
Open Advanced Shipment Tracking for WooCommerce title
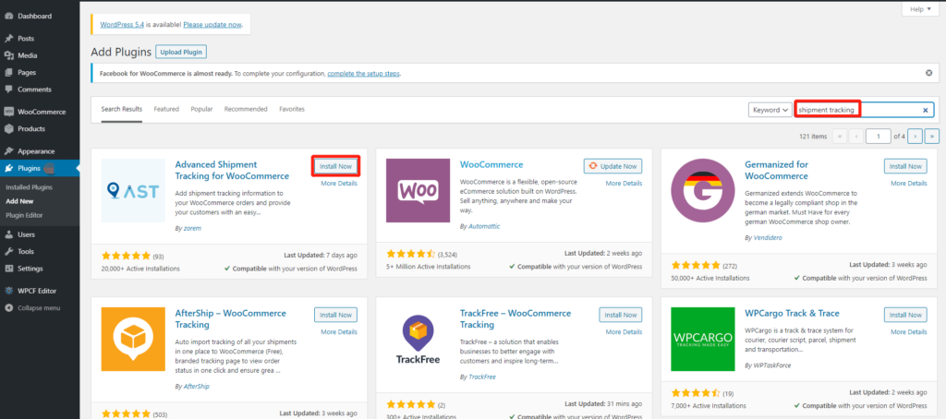(x=232, y=170)
